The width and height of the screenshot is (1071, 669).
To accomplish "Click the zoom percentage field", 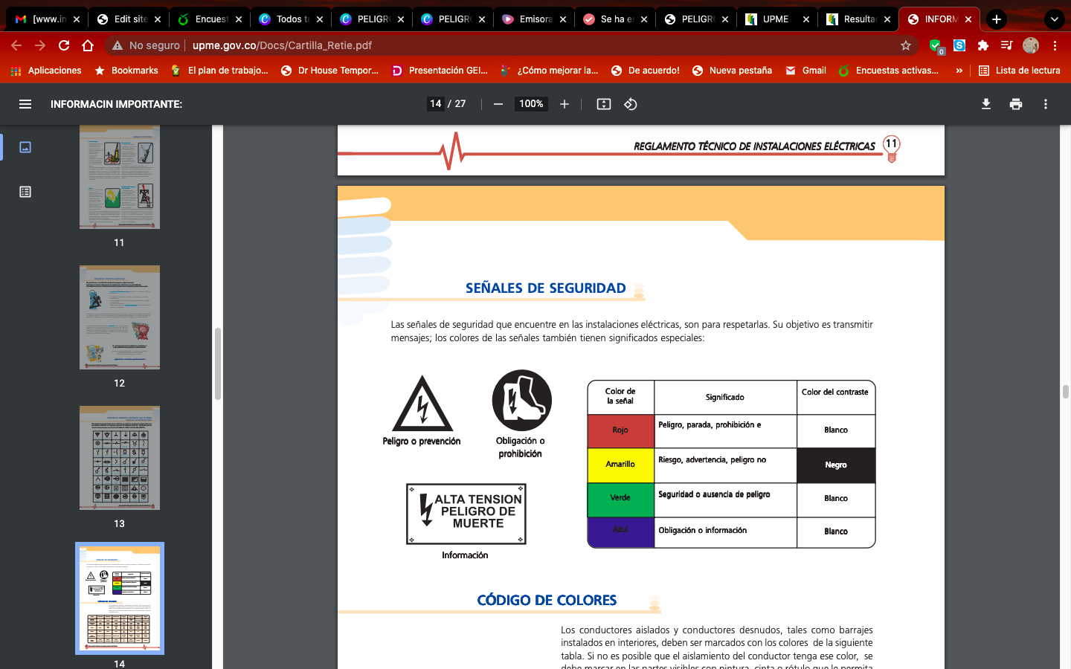I will tap(531, 104).
